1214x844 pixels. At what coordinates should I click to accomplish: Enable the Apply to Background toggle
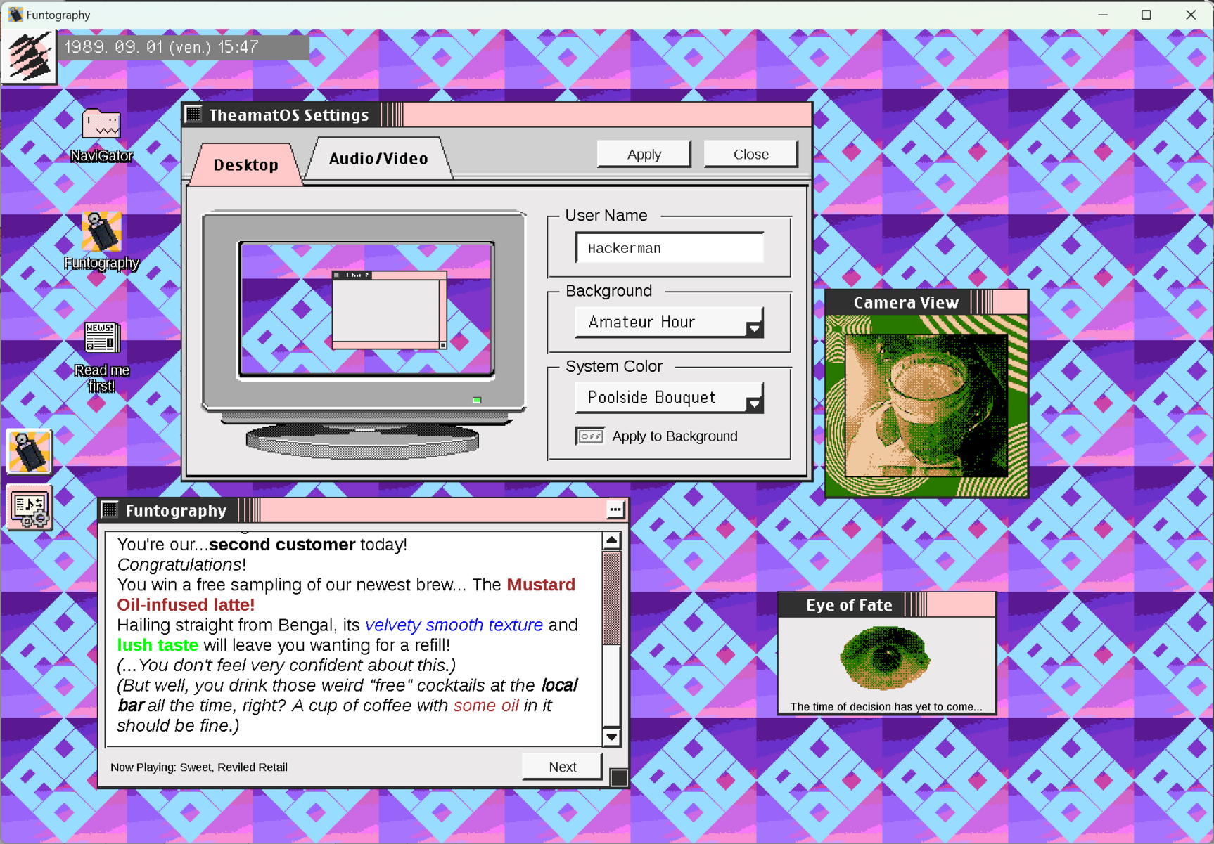590,436
